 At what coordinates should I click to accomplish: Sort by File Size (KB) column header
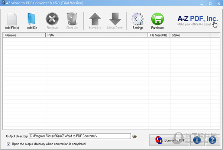(159, 35)
